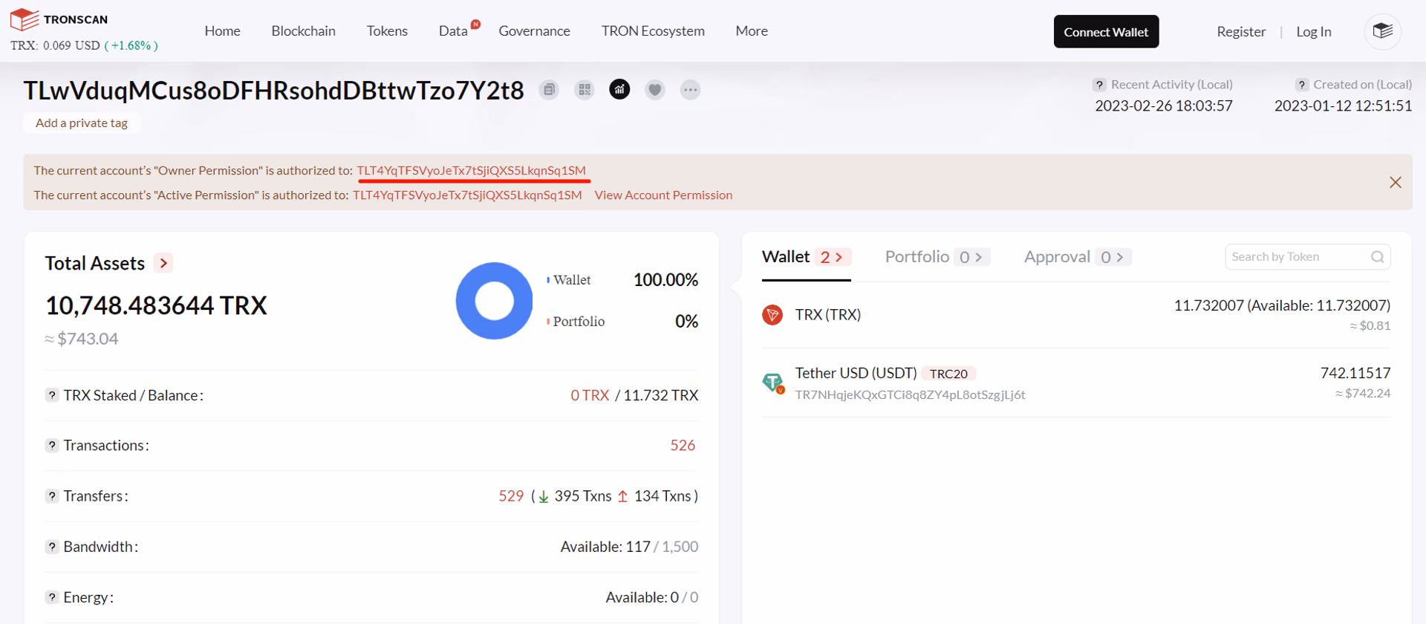Switch to the Wallet tab
The height and width of the screenshot is (624, 1426).
tap(806, 257)
